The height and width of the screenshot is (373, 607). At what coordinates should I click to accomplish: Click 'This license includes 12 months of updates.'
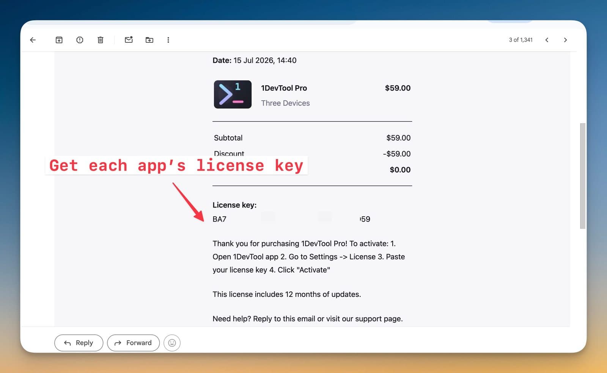(x=286, y=294)
